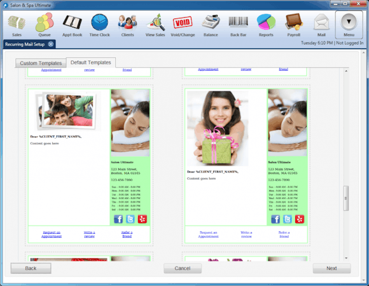Click the scrollbar up arrow
The image size is (369, 286).
[x=346, y=71]
